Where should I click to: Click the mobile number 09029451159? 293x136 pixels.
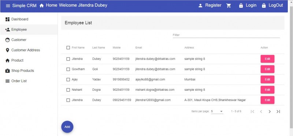click(x=122, y=100)
